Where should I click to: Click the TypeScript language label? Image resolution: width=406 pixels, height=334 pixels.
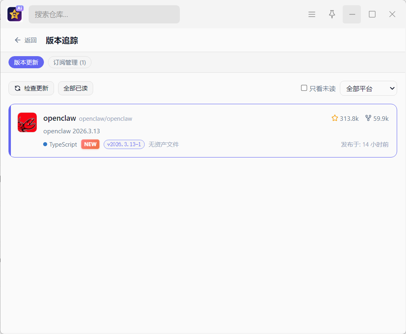pos(63,145)
